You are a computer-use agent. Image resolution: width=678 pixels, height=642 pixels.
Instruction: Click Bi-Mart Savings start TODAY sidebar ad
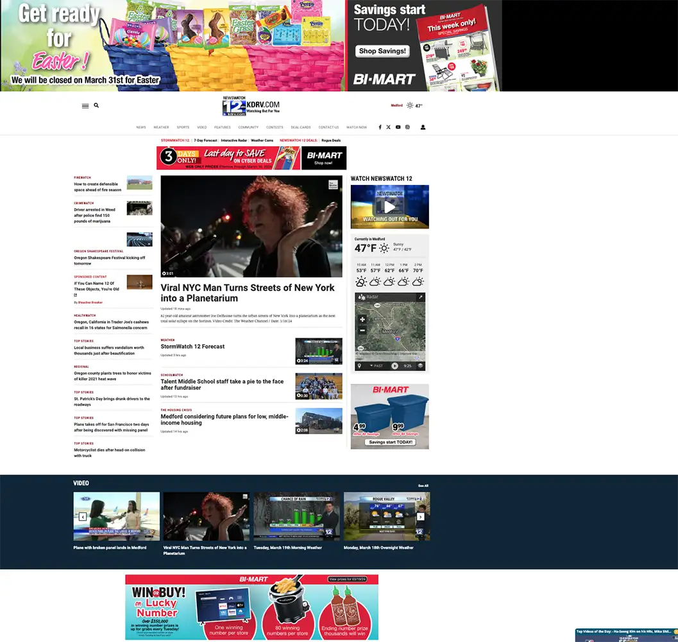pyautogui.click(x=389, y=417)
